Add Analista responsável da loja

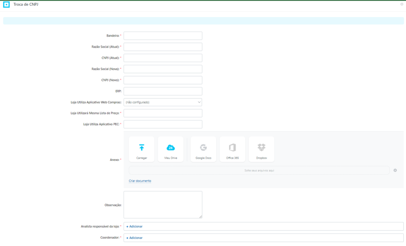(x=135, y=227)
